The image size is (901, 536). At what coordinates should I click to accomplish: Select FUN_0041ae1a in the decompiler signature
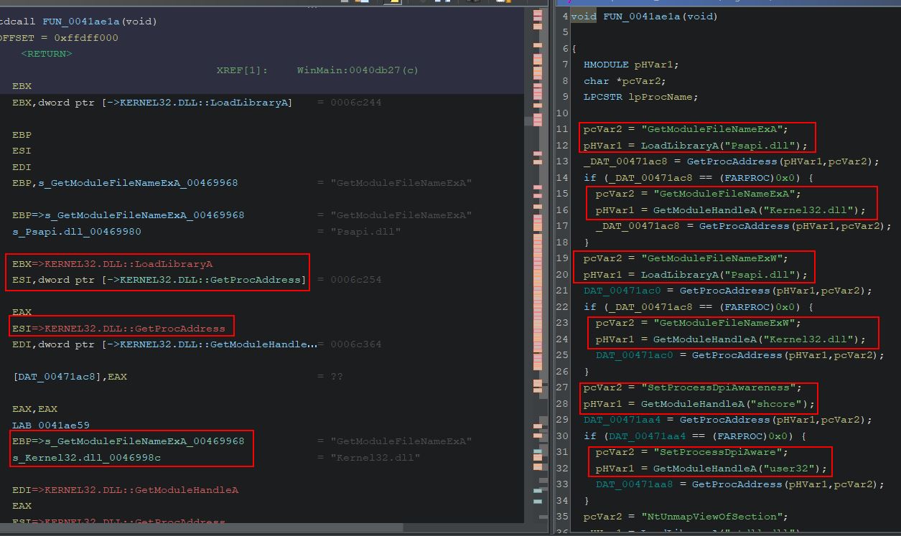pos(642,17)
